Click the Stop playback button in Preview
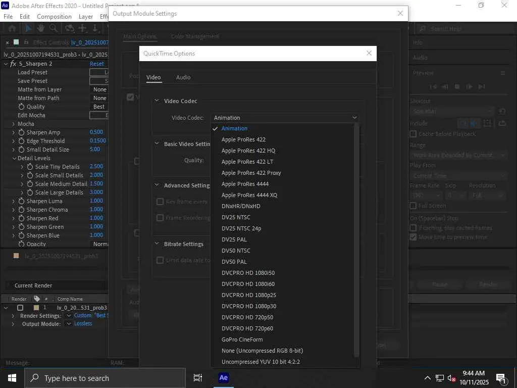The width and height of the screenshot is (517, 388). coord(457,87)
